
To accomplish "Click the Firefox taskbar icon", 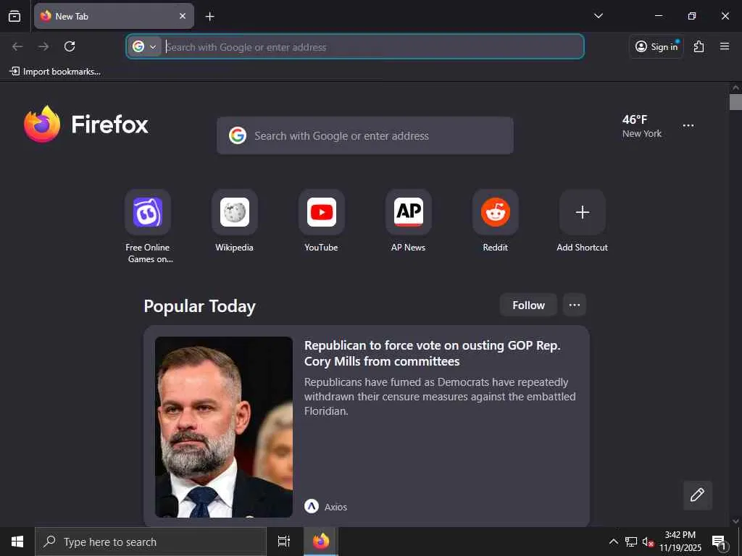I will [321, 542].
